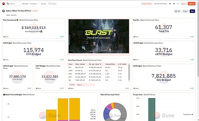This screenshot has width=199, height=121.
Task: Star this dashboard with 44 favorites
Action: tap(177, 11)
